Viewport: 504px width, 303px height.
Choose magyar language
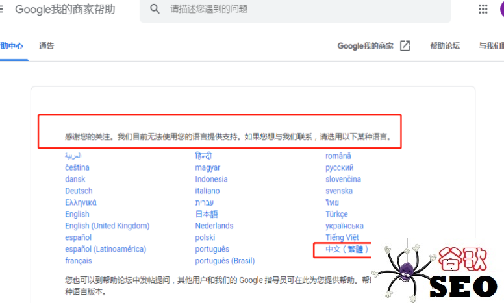pos(208,167)
